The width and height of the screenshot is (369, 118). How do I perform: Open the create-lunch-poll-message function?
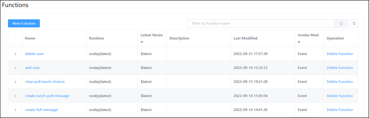pos(47,96)
